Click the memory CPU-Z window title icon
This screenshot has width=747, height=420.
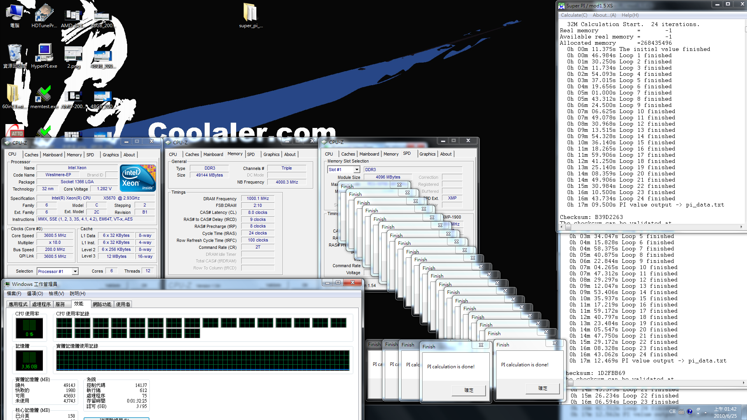(168, 142)
